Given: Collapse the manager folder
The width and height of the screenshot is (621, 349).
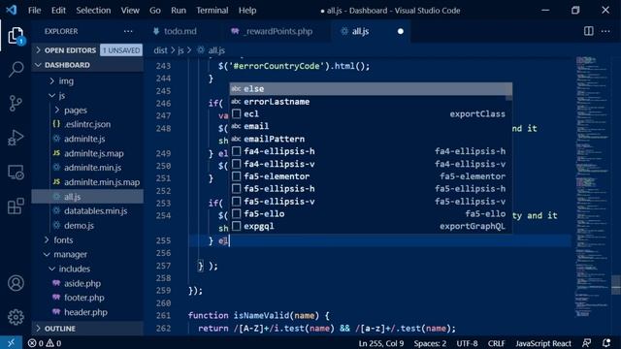Looking at the screenshot, I should [x=87, y=254].
